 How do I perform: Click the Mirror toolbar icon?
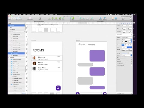pyautogui.click(x=113, y=18)
